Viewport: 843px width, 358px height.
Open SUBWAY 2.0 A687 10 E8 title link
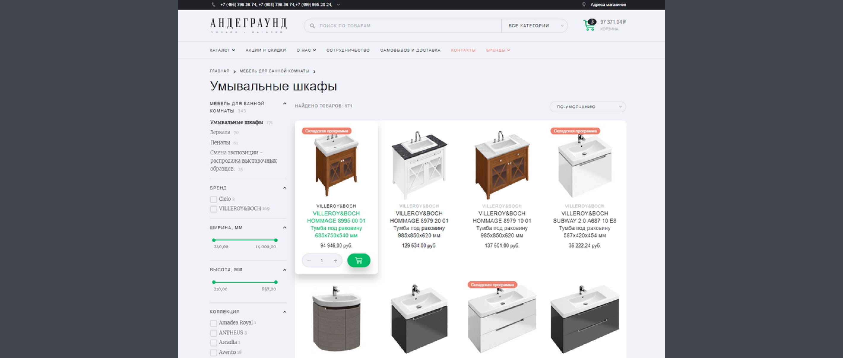pyautogui.click(x=584, y=224)
